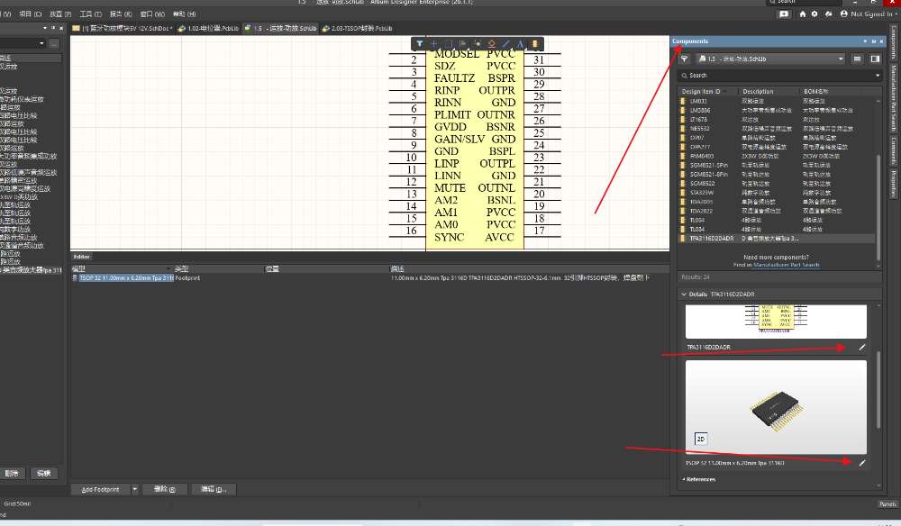Click the TPA3116D2DADR symbol preview thumbnail
Viewport: 901px width, 526px height.
coord(776,321)
